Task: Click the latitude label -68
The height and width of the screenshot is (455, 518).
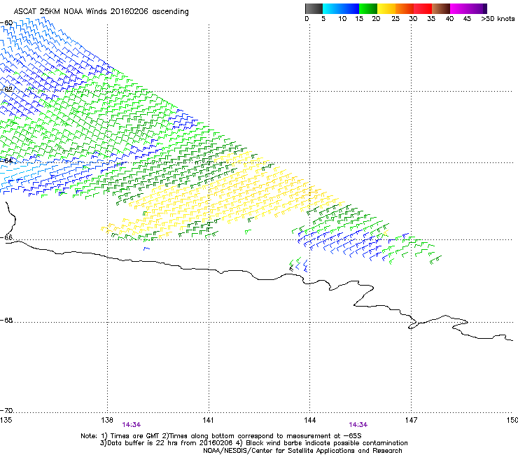Action: (6, 321)
